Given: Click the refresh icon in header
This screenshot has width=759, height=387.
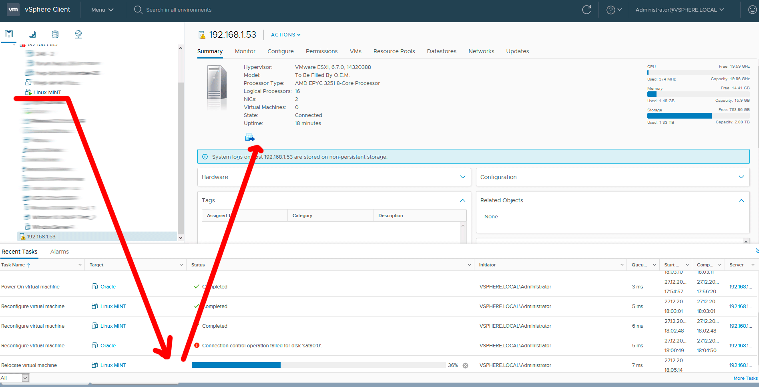Looking at the screenshot, I should [x=586, y=10].
